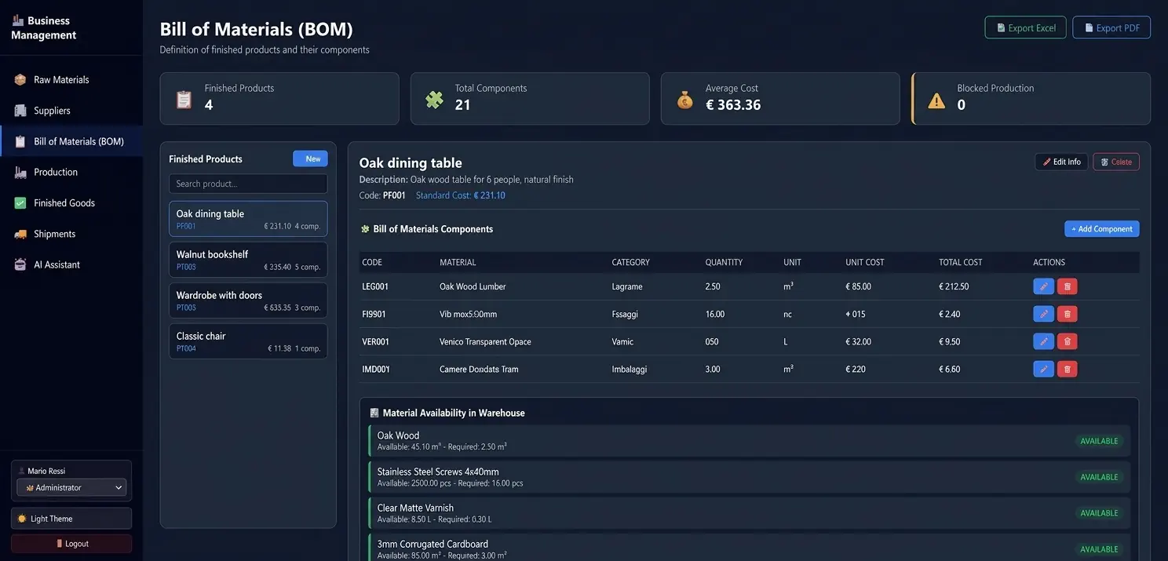Click the Mario Ressi user name

click(46, 471)
